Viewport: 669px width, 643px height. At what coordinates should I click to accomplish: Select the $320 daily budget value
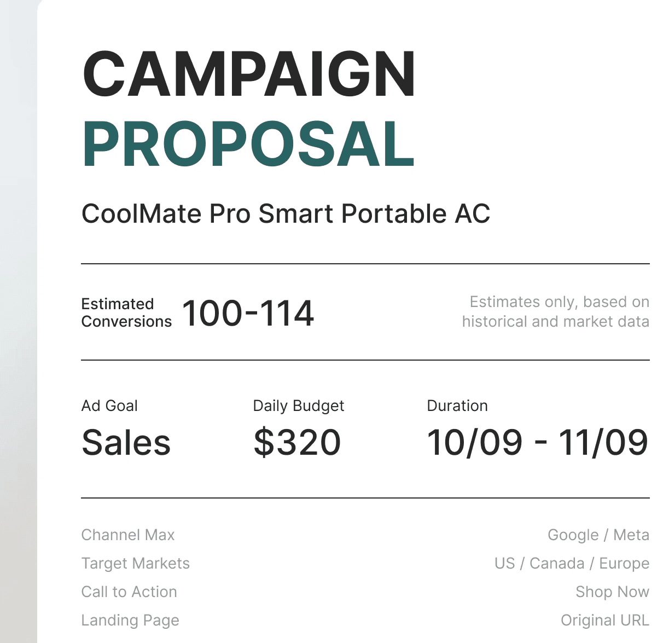298,442
